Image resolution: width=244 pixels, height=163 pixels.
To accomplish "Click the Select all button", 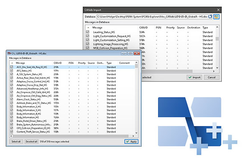I will (16, 142).
